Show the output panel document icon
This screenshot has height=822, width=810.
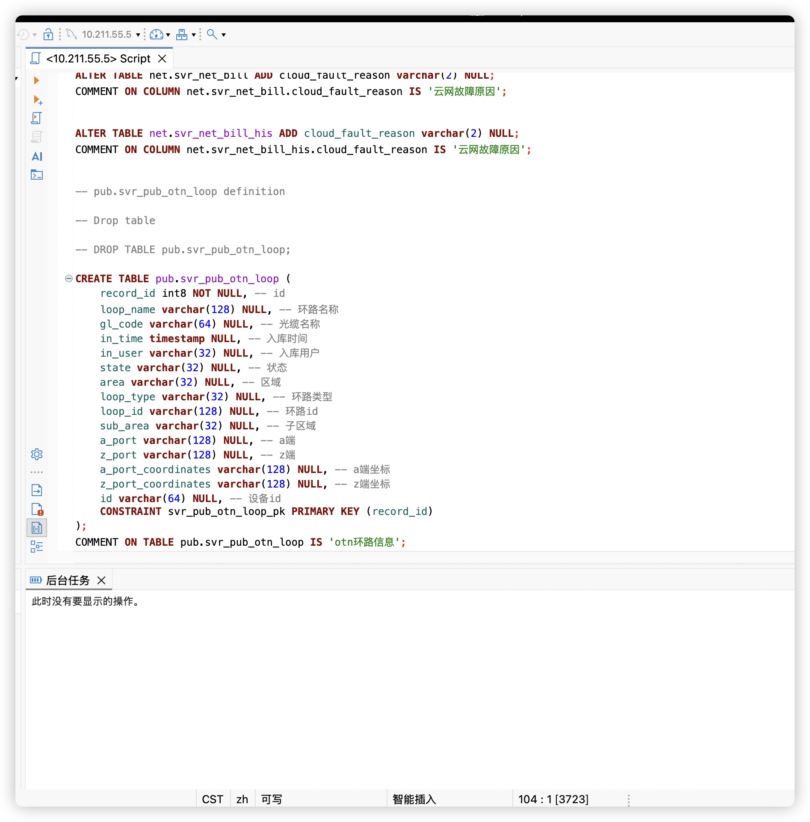click(37, 490)
